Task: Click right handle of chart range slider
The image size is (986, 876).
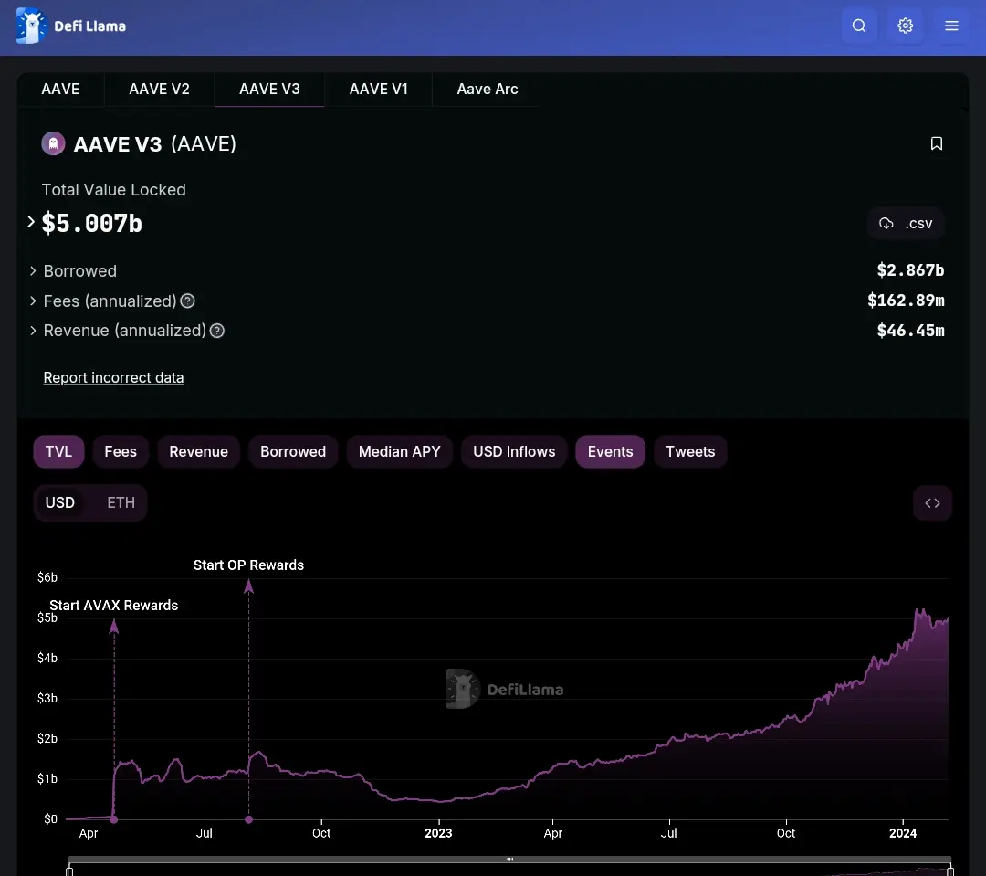Action: pos(950,871)
